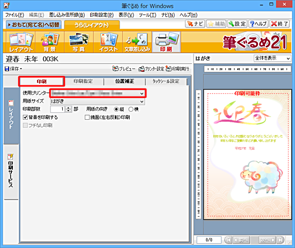The image size is (295, 248).
Task: Click the プレビュー preview icon
Action: pyautogui.click(x=123, y=69)
